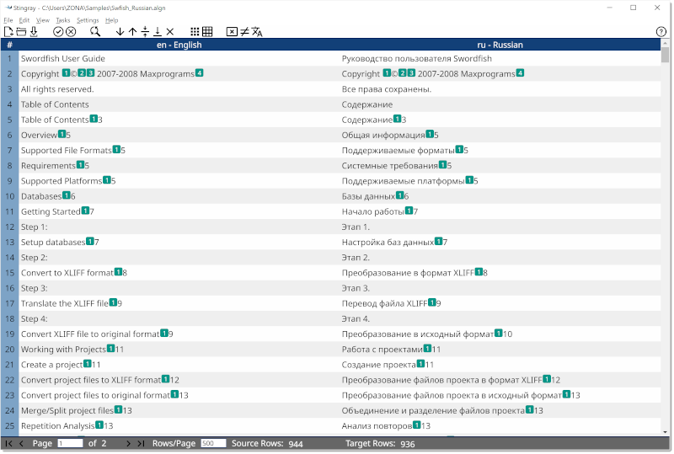Image resolution: width=674 pixels, height=454 pixels.
Task: Move segment up with the up arrow
Action: [x=132, y=31]
